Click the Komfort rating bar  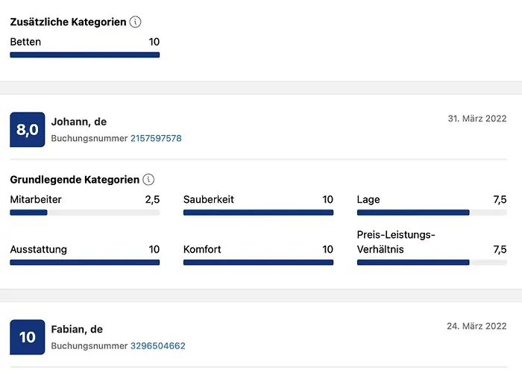[258, 263]
